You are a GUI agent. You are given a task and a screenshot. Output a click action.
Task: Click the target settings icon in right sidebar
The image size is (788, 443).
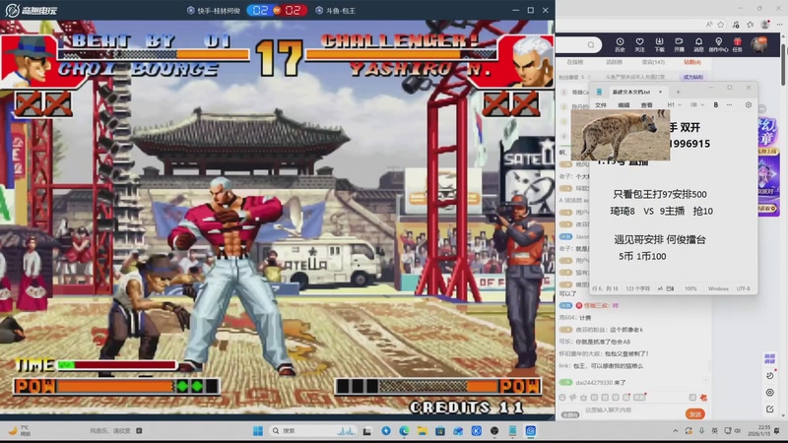[x=770, y=392]
